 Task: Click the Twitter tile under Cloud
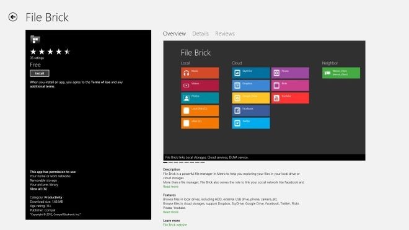251,123
